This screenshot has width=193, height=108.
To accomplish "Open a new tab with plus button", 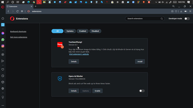I will pos(36,6).
